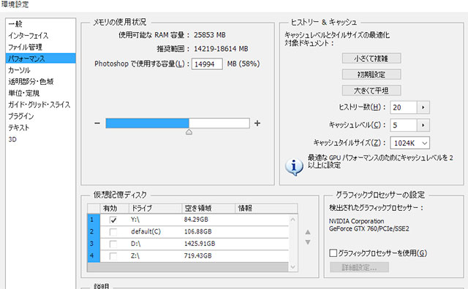Uncheck the Y:\ scratch disk checkbox
This screenshot has height=289, width=468.
click(113, 220)
